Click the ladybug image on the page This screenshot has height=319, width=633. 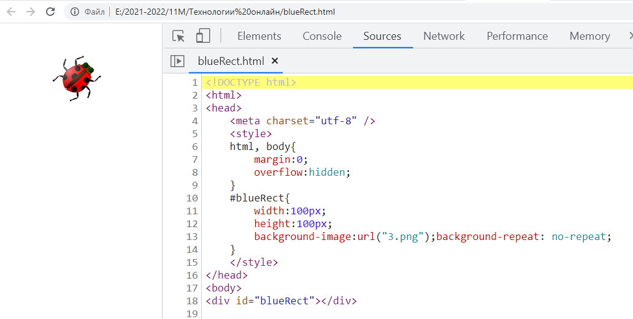tap(77, 78)
